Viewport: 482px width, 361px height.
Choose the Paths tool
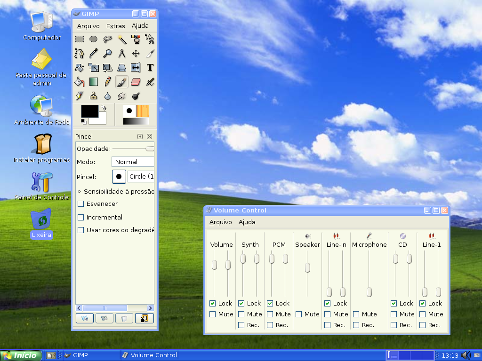pyautogui.click(x=80, y=54)
